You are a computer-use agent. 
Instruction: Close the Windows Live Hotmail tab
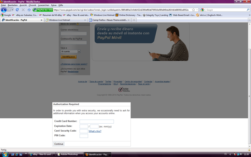click(x=85, y=20)
